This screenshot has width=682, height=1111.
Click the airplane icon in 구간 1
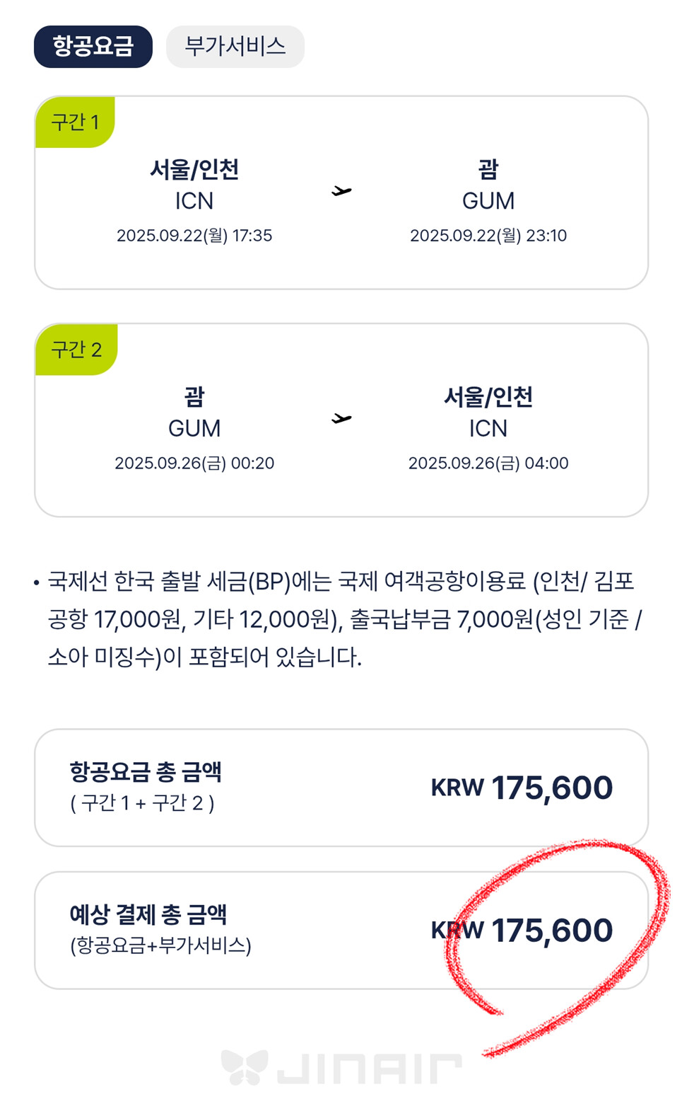[x=341, y=191]
